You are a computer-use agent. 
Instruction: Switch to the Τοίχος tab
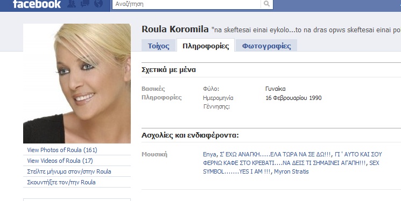click(x=159, y=46)
